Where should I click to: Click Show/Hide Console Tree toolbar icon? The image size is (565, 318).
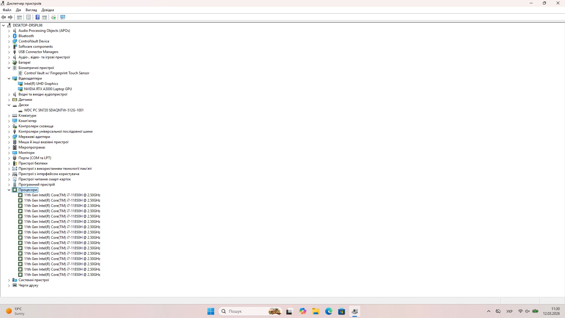point(19,17)
